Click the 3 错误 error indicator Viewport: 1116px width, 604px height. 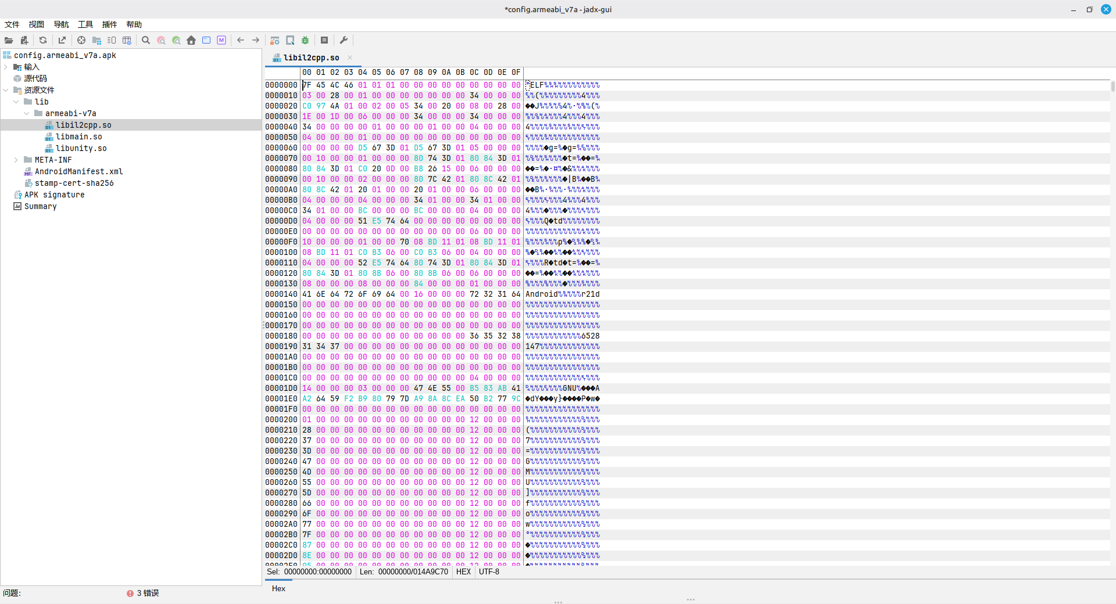[143, 593]
